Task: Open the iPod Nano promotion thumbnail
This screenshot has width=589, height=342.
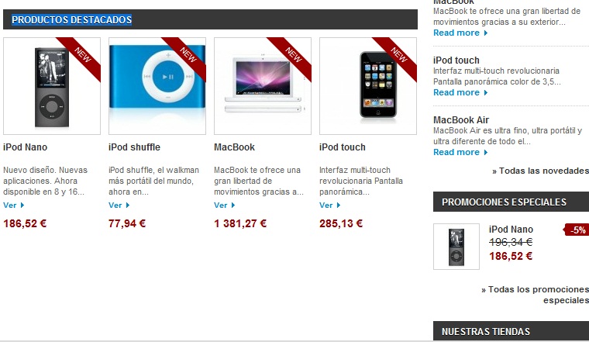Action: click(x=456, y=247)
